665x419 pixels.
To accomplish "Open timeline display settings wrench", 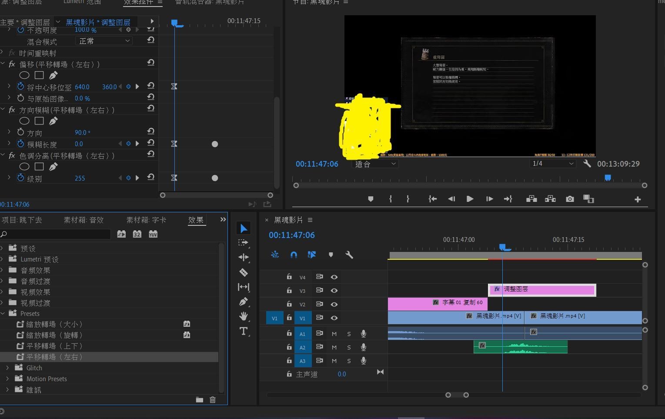I will click(349, 255).
